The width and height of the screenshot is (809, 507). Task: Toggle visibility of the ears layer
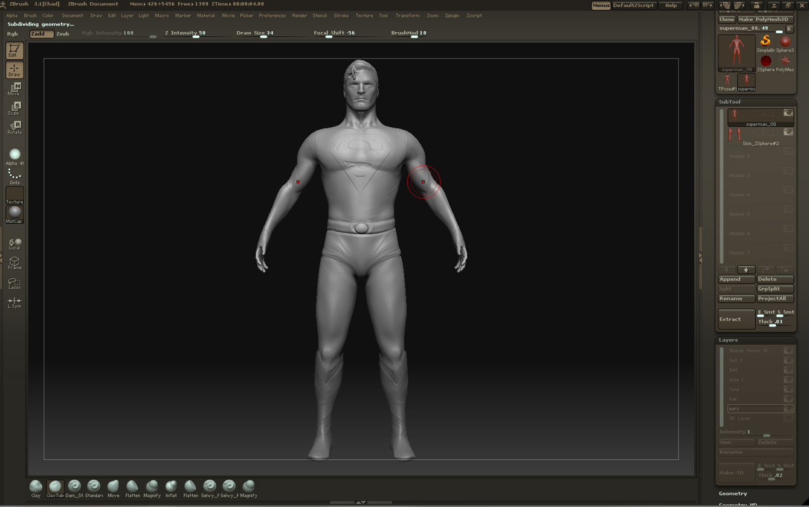(x=788, y=409)
